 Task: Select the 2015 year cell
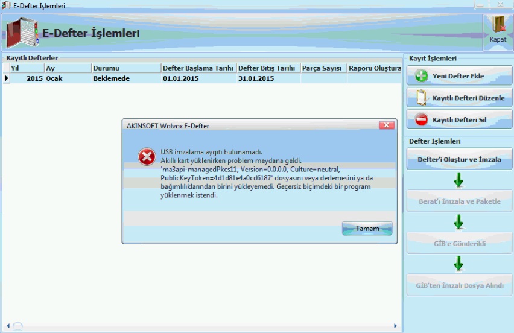click(x=27, y=78)
